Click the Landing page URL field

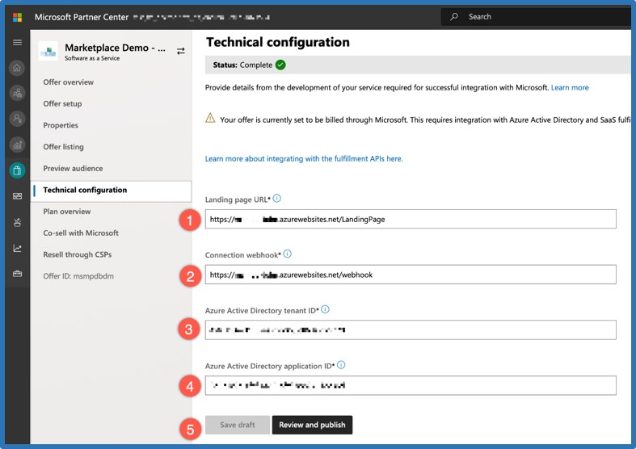tap(411, 219)
